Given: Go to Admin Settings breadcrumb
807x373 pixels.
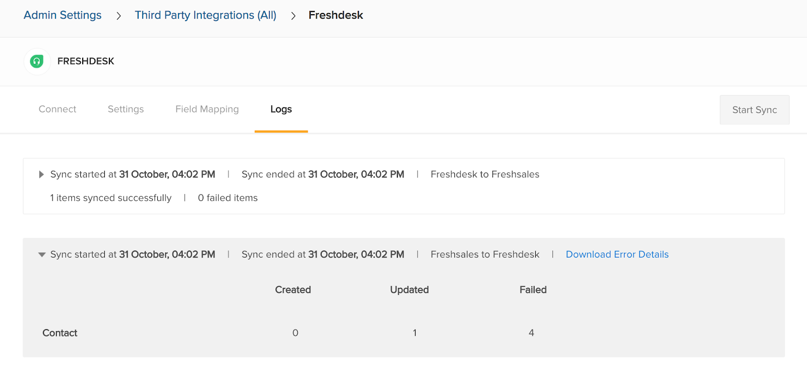Looking at the screenshot, I should (x=63, y=15).
